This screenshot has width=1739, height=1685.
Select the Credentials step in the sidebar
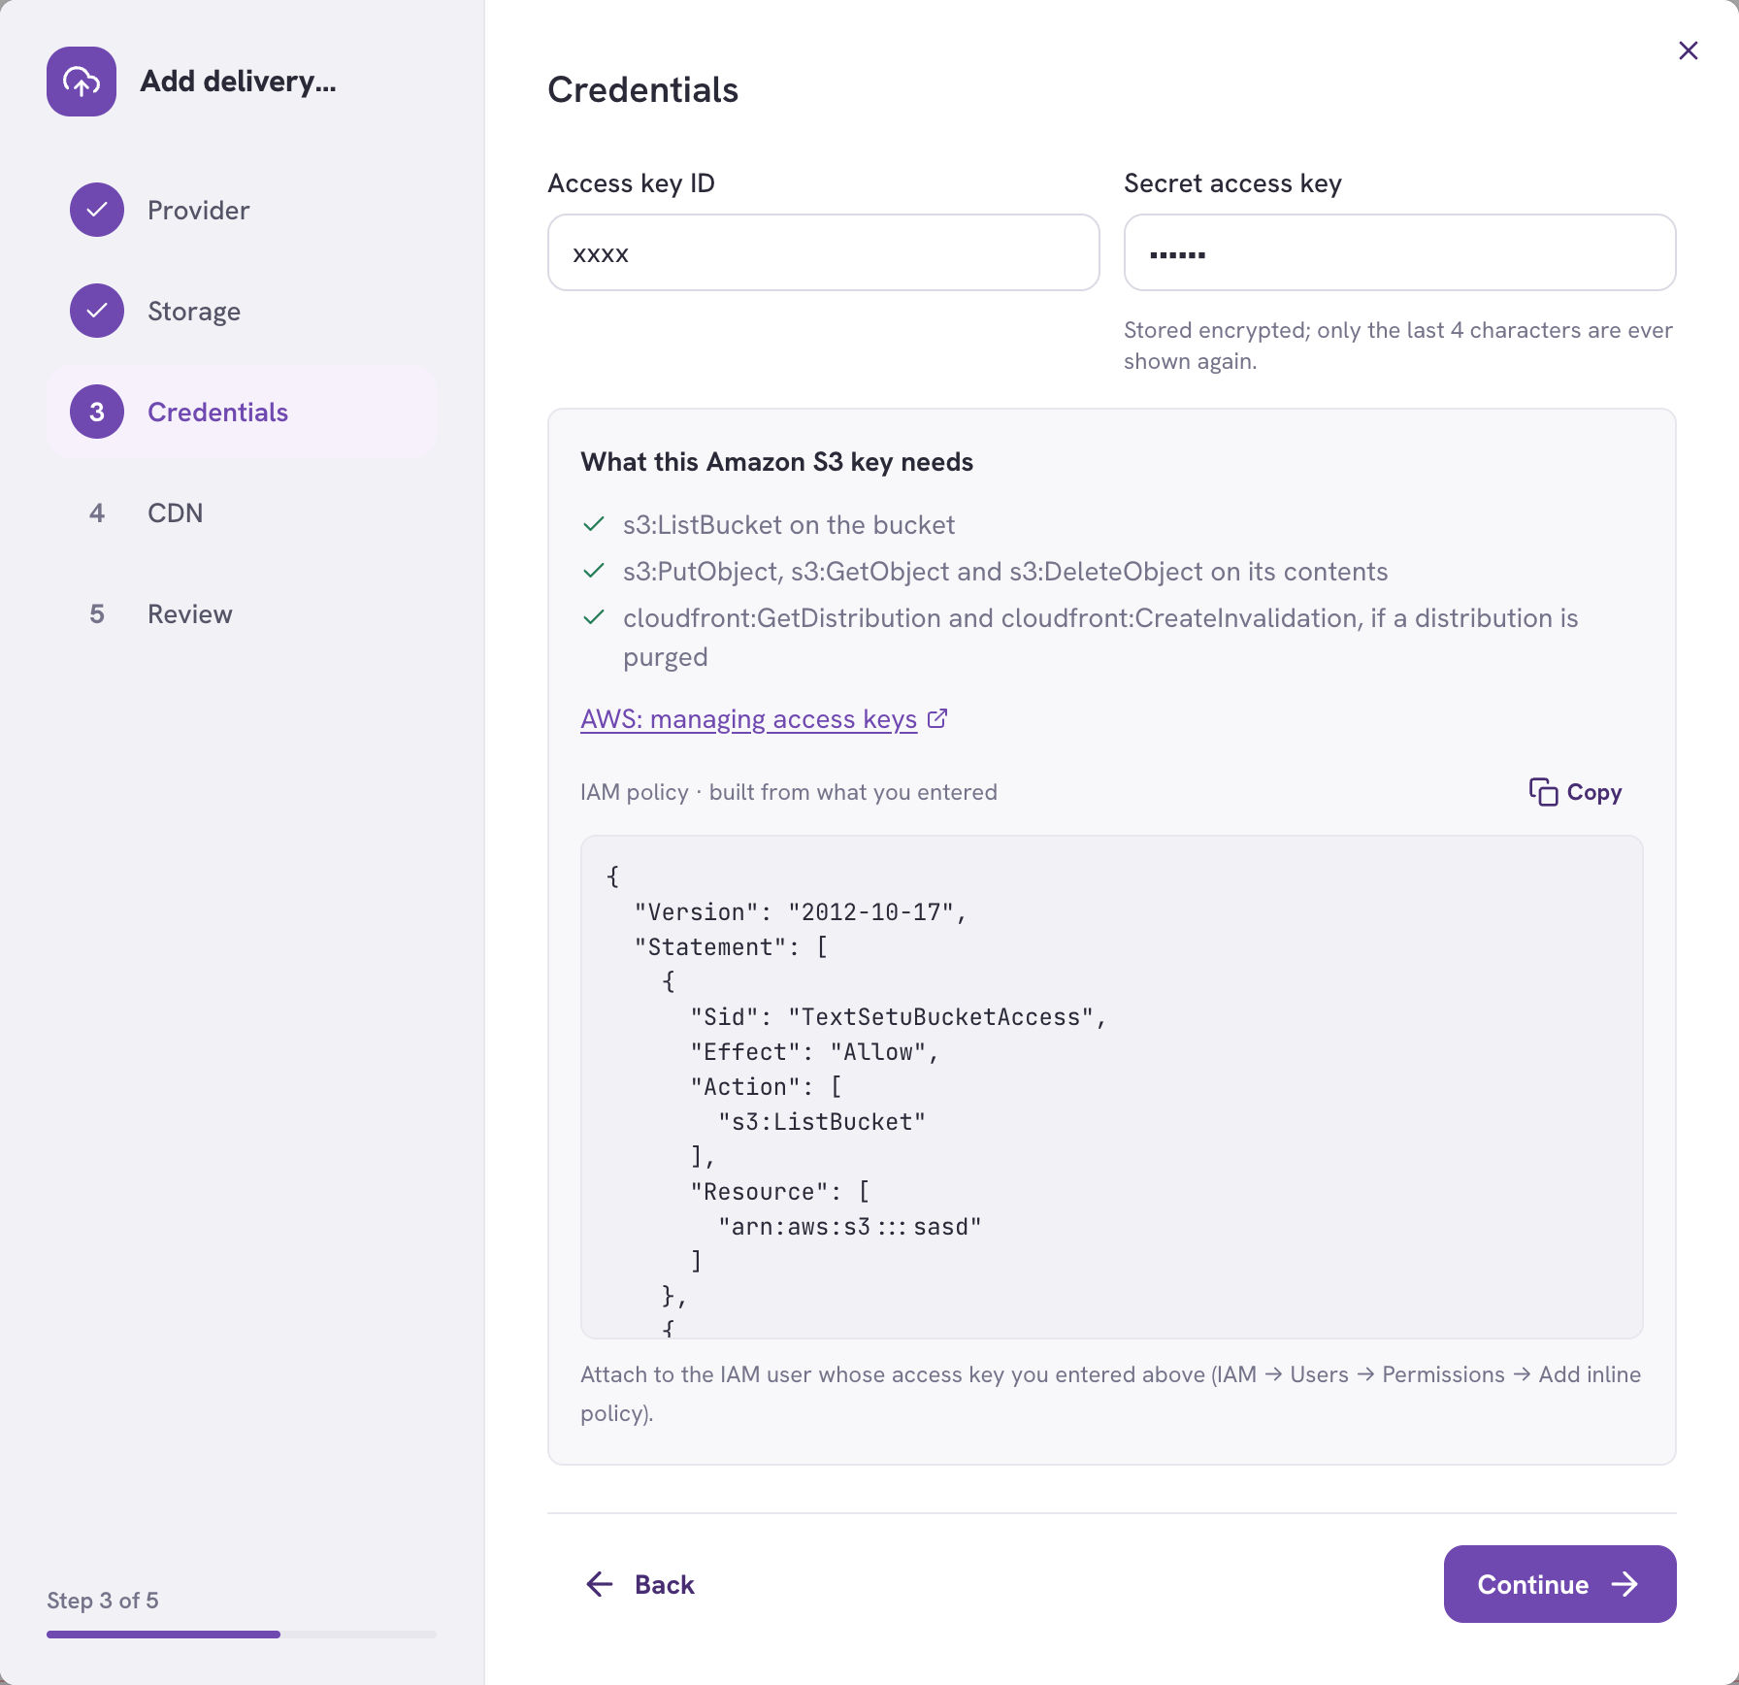(x=242, y=412)
